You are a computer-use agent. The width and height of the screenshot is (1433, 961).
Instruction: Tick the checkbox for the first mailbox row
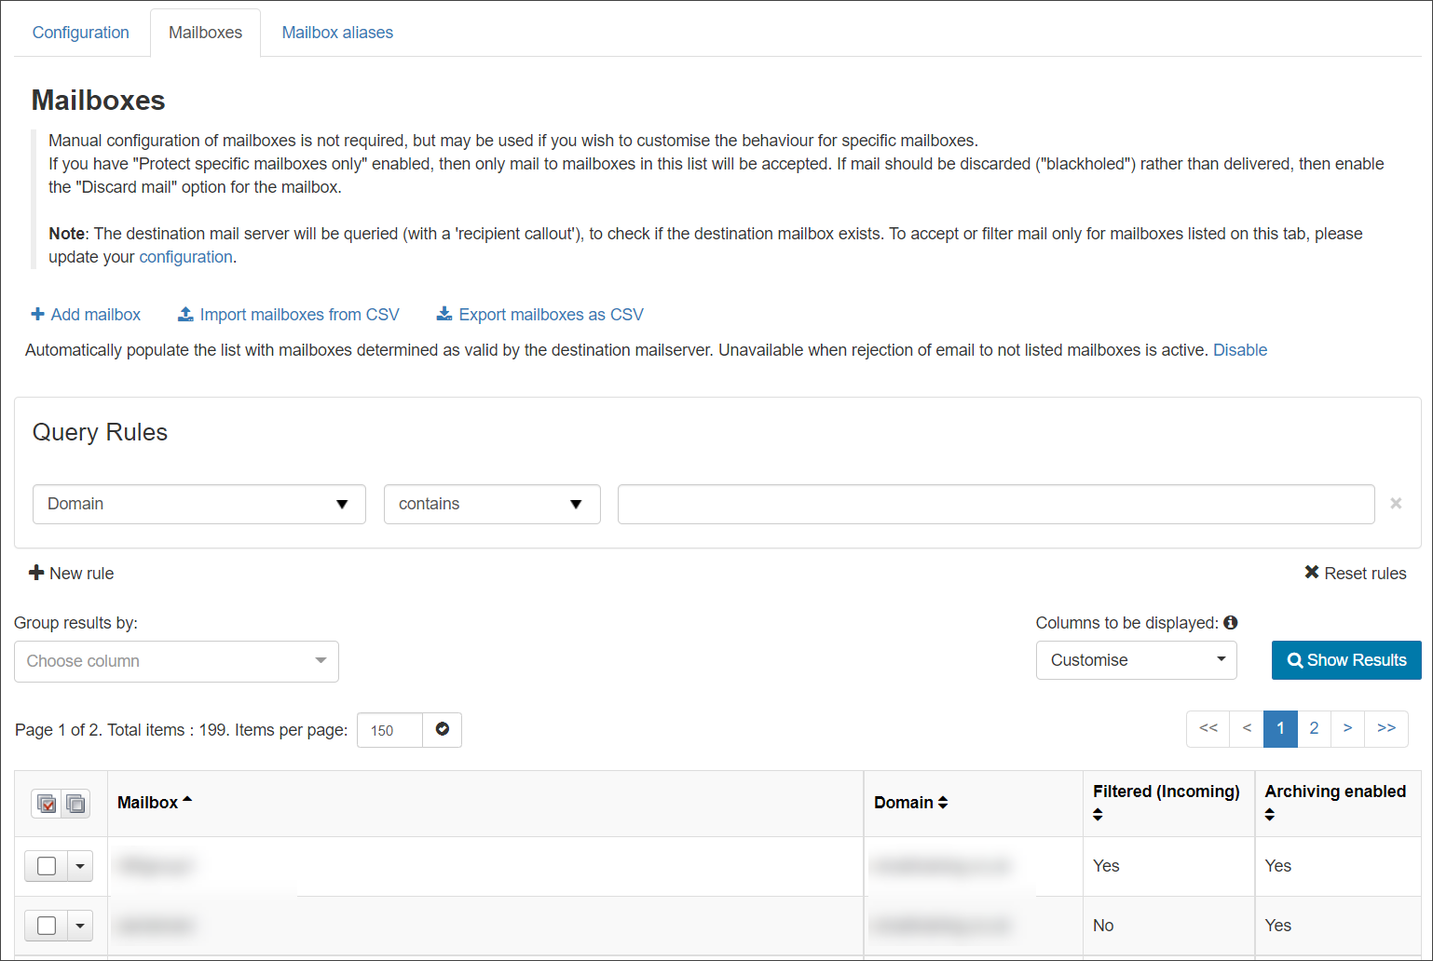(47, 866)
